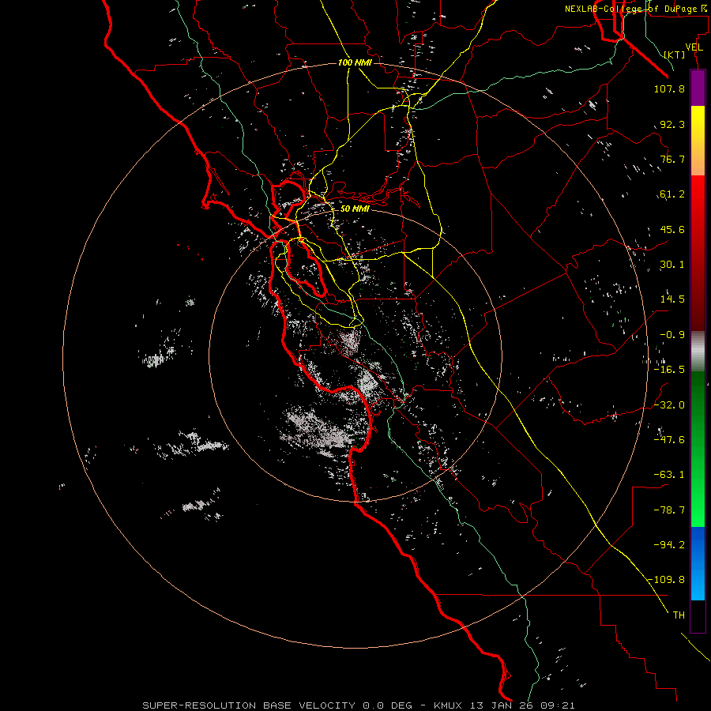The image size is (711, 711).
Task: Click the 100 NMI range ring label
Action: (355, 62)
